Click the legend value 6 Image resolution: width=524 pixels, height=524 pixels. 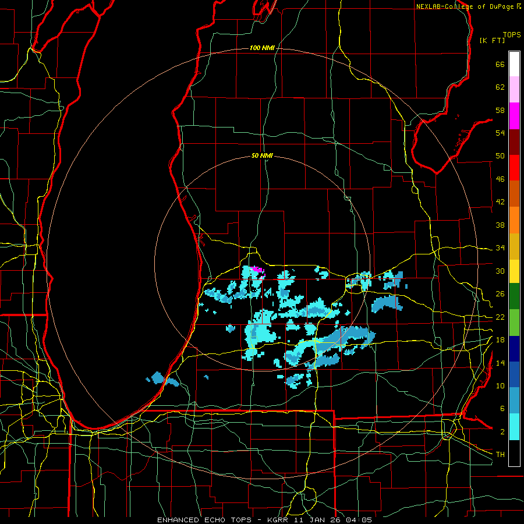coord(502,408)
